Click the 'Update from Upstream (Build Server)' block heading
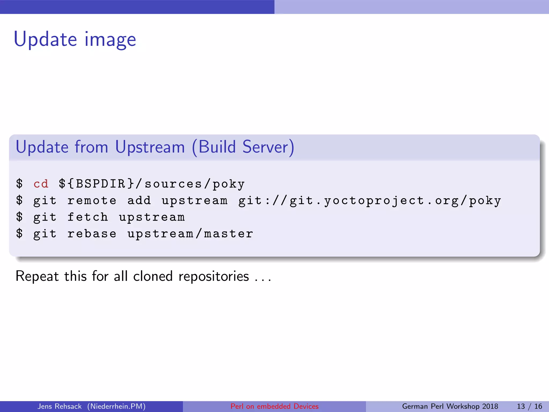Screen dimensions: 549x412 coord(155,147)
